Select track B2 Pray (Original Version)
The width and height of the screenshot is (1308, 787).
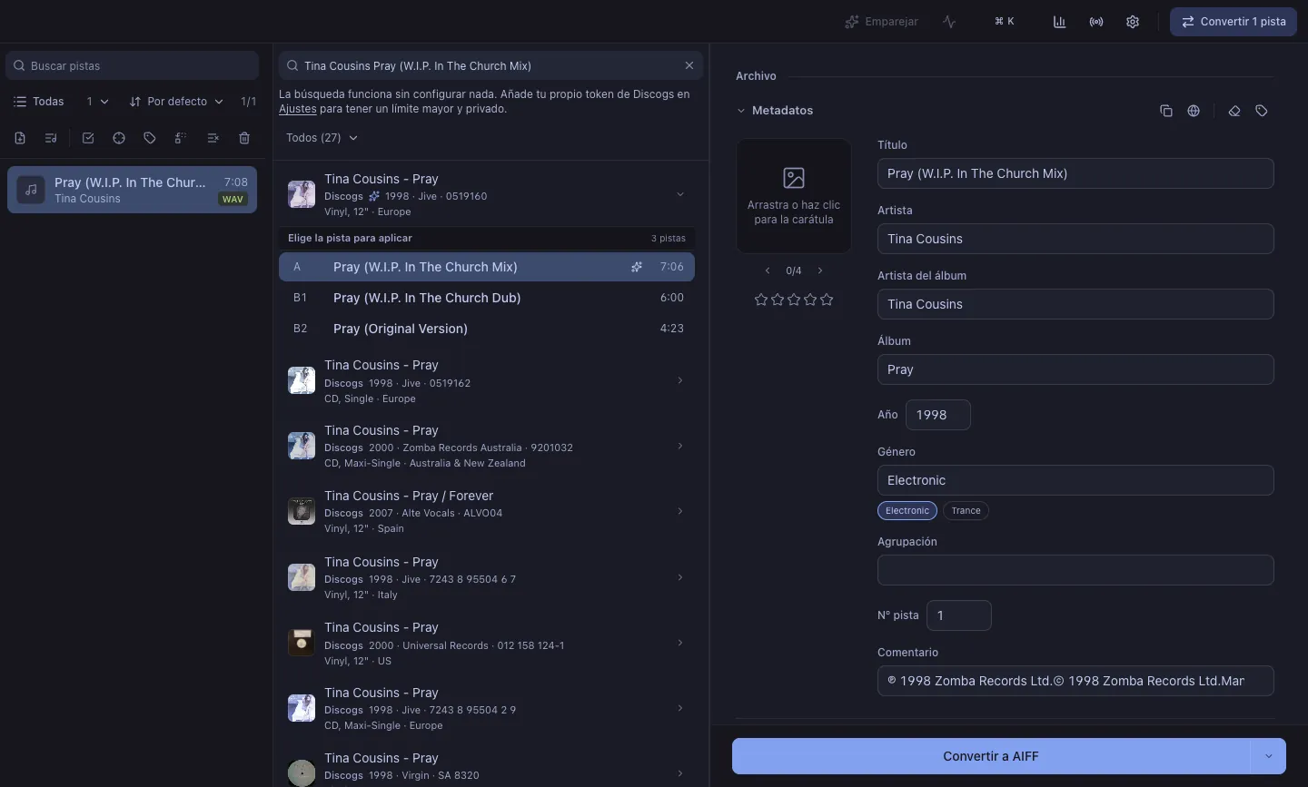click(x=487, y=329)
